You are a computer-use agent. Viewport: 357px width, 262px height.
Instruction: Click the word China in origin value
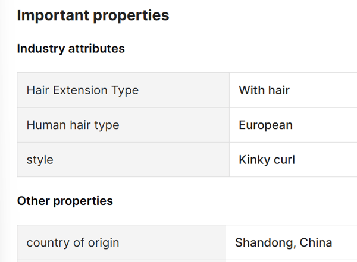pos(316,242)
